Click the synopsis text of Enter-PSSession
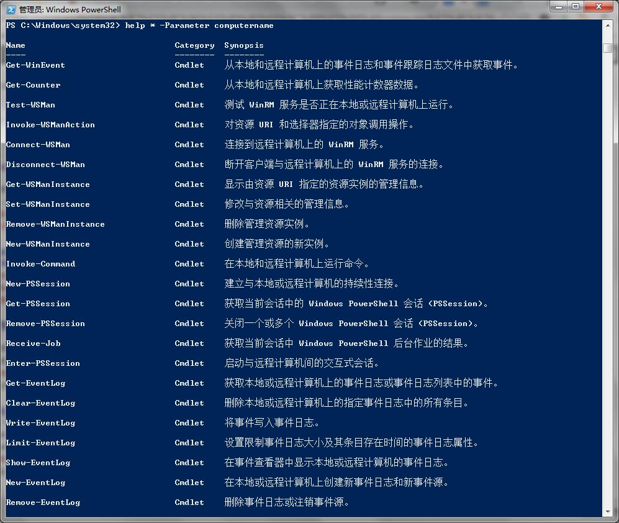 click(x=302, y=363)
